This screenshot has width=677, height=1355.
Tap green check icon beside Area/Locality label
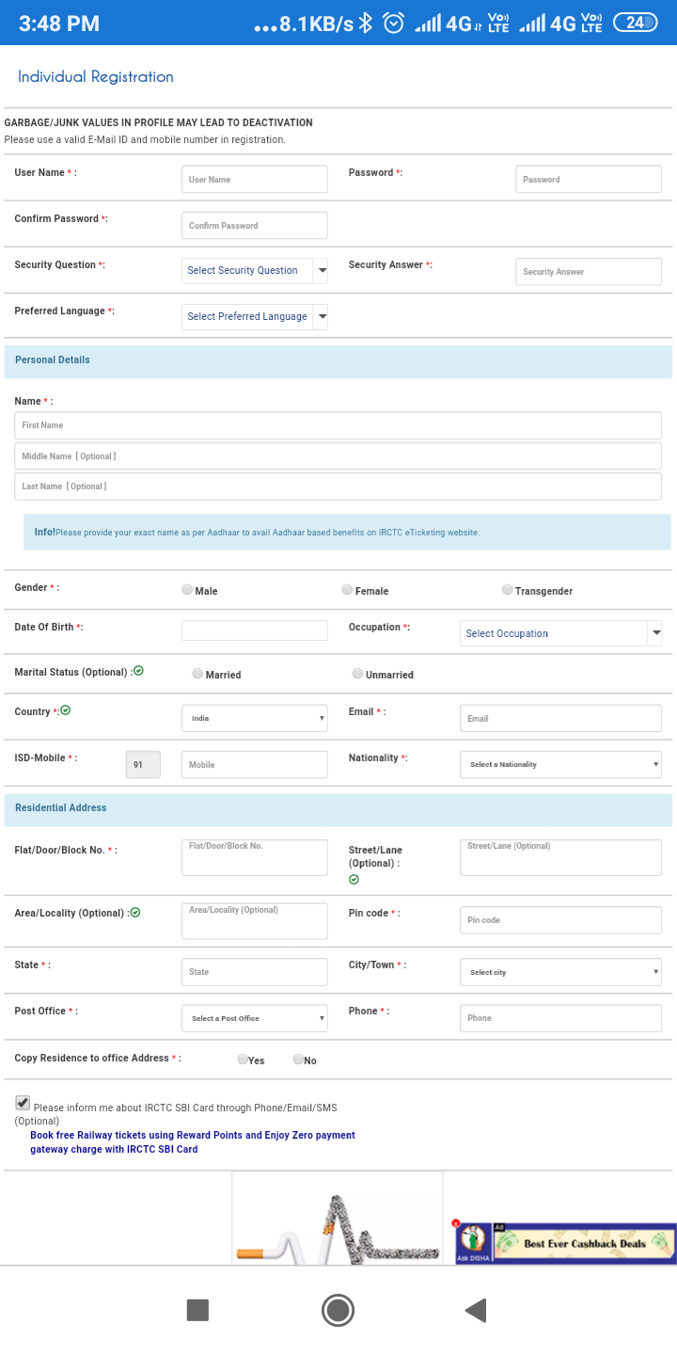click(x=135, y=912)
